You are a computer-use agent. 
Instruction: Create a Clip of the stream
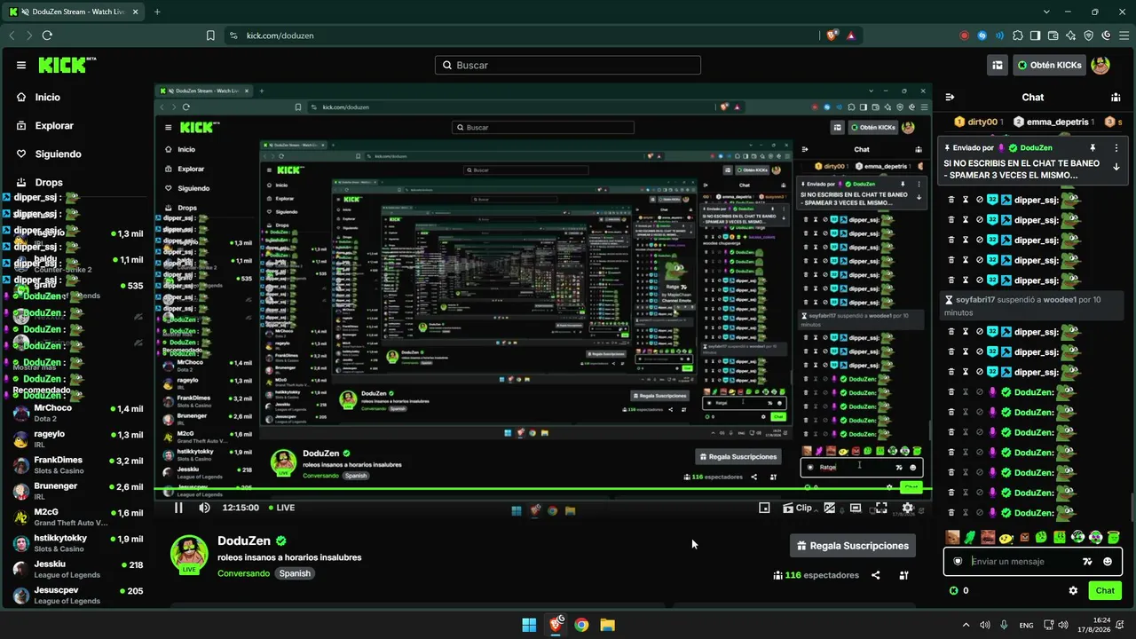(797, 508)
